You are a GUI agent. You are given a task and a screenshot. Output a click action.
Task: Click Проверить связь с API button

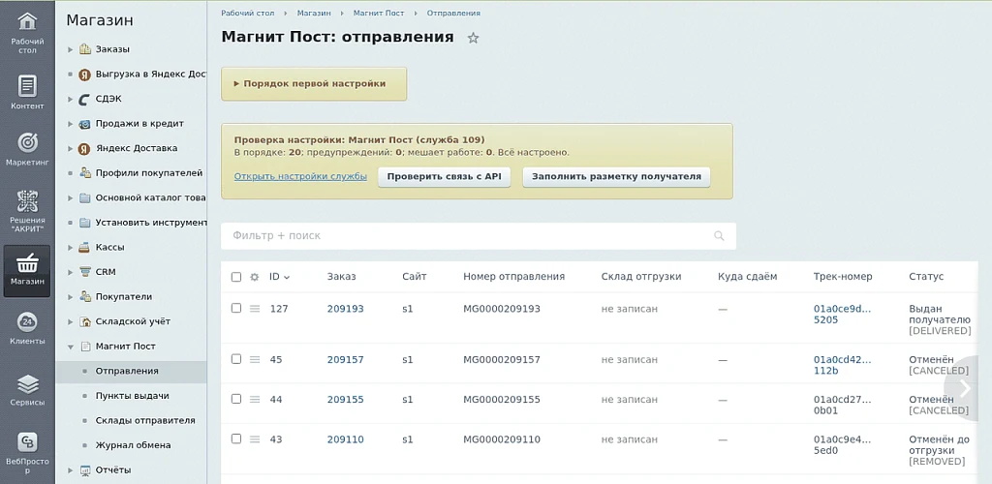pos(444,177)
